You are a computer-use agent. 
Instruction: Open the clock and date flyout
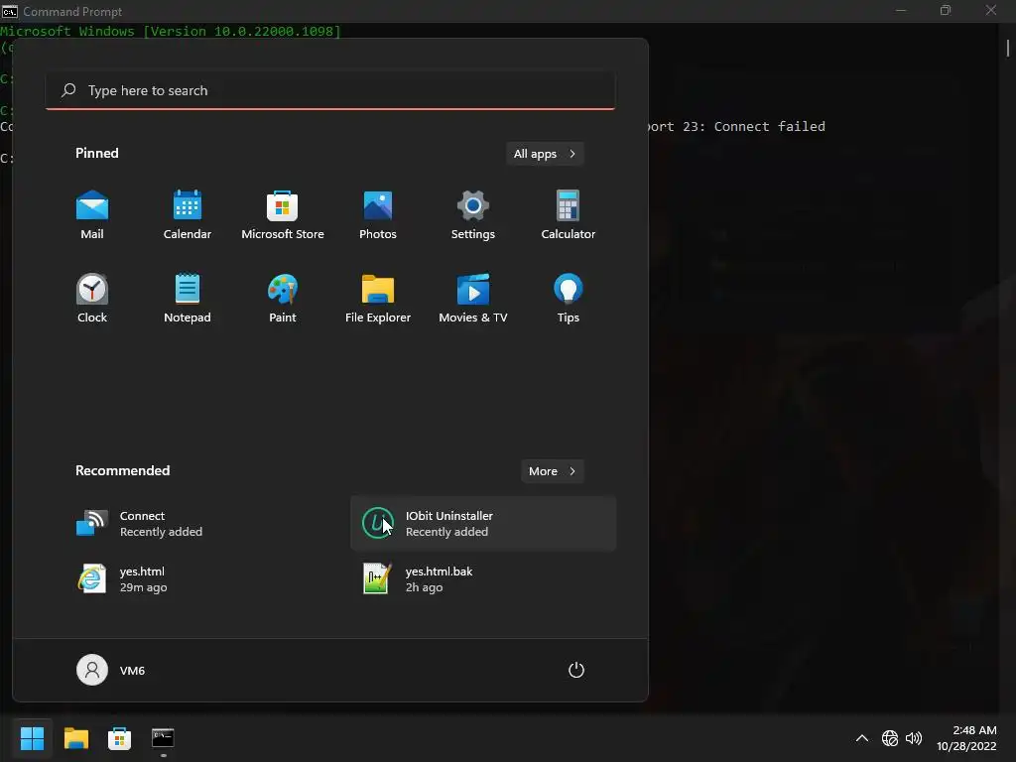(966, 738)
